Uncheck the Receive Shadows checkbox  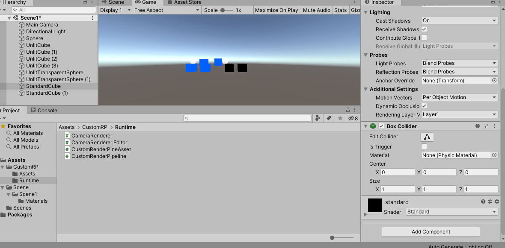(x=424, y=29)
